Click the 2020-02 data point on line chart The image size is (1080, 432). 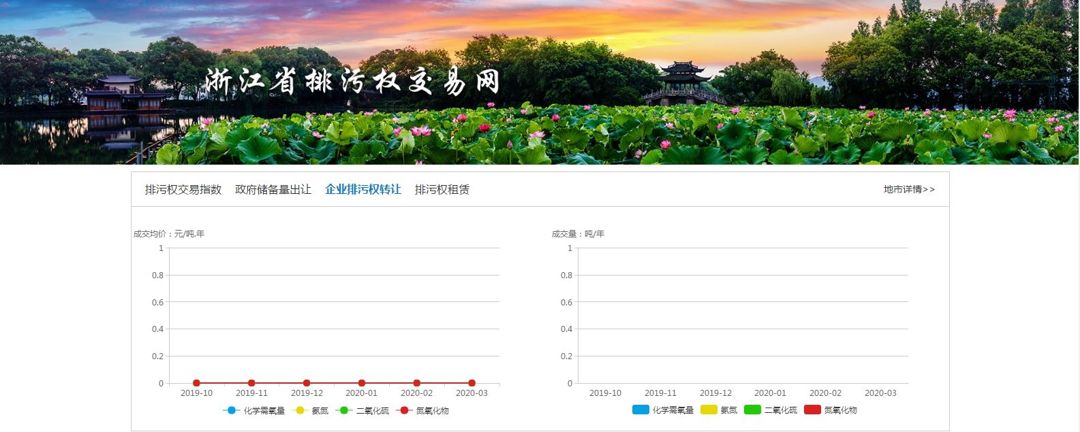(x=417, y=384)
